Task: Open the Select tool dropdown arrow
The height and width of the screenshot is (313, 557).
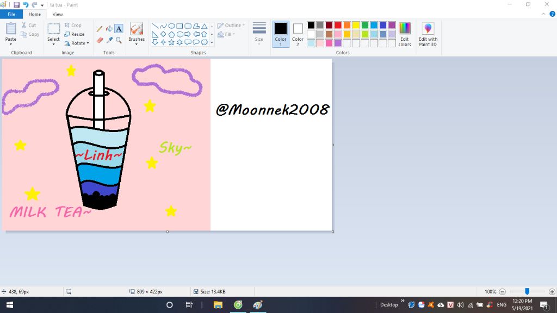Action: 53,44
